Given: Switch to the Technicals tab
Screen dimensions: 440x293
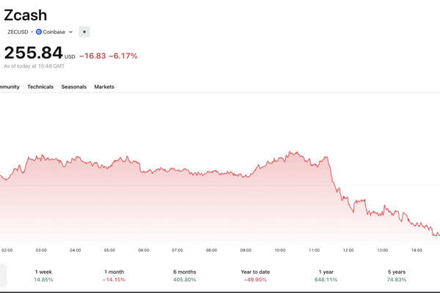Looking at the screenshot, I should pyautogui.click(x=40, y=86).
